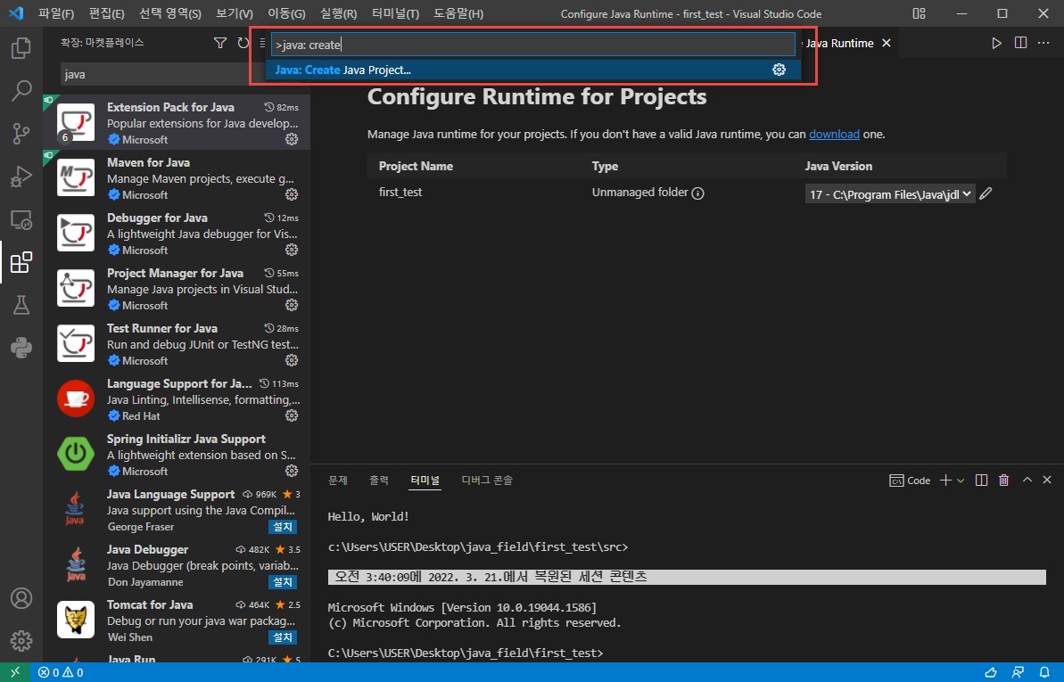Split the editor to the right
Viewport: 1064px width, 682px height.
tap(1020, 43)
